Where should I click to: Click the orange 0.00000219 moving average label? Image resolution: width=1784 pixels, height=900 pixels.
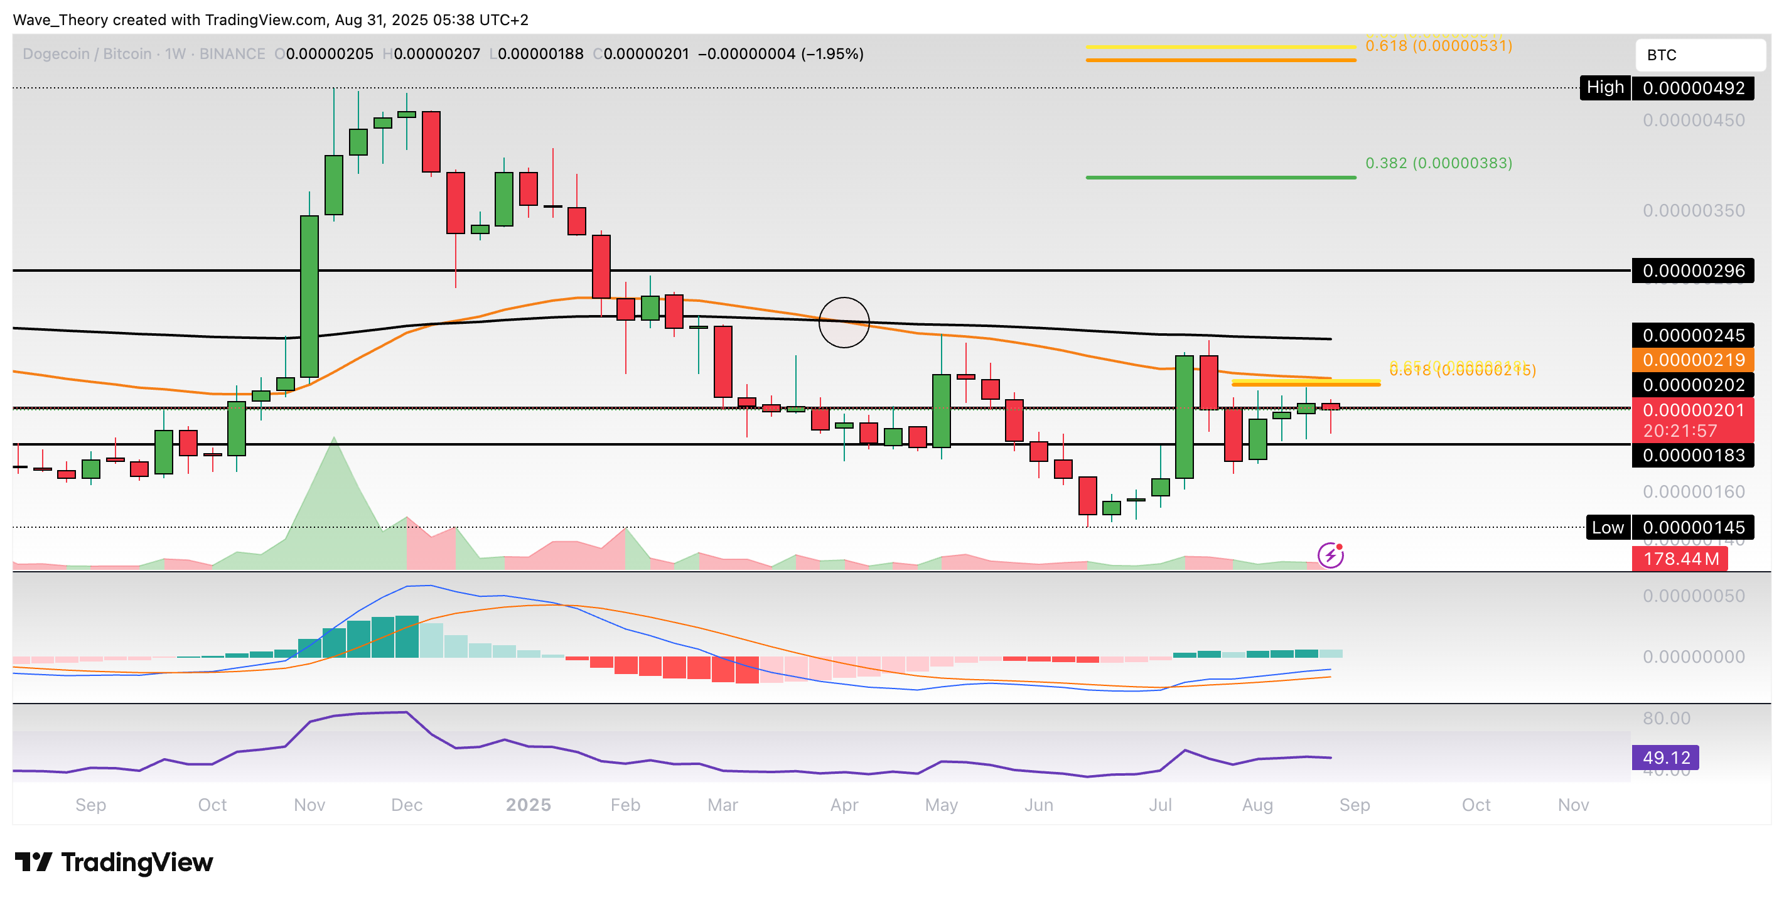(x=1692, y=360)
